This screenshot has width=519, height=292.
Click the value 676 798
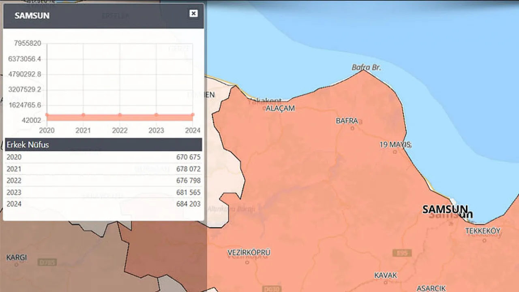tap(188, 180)
